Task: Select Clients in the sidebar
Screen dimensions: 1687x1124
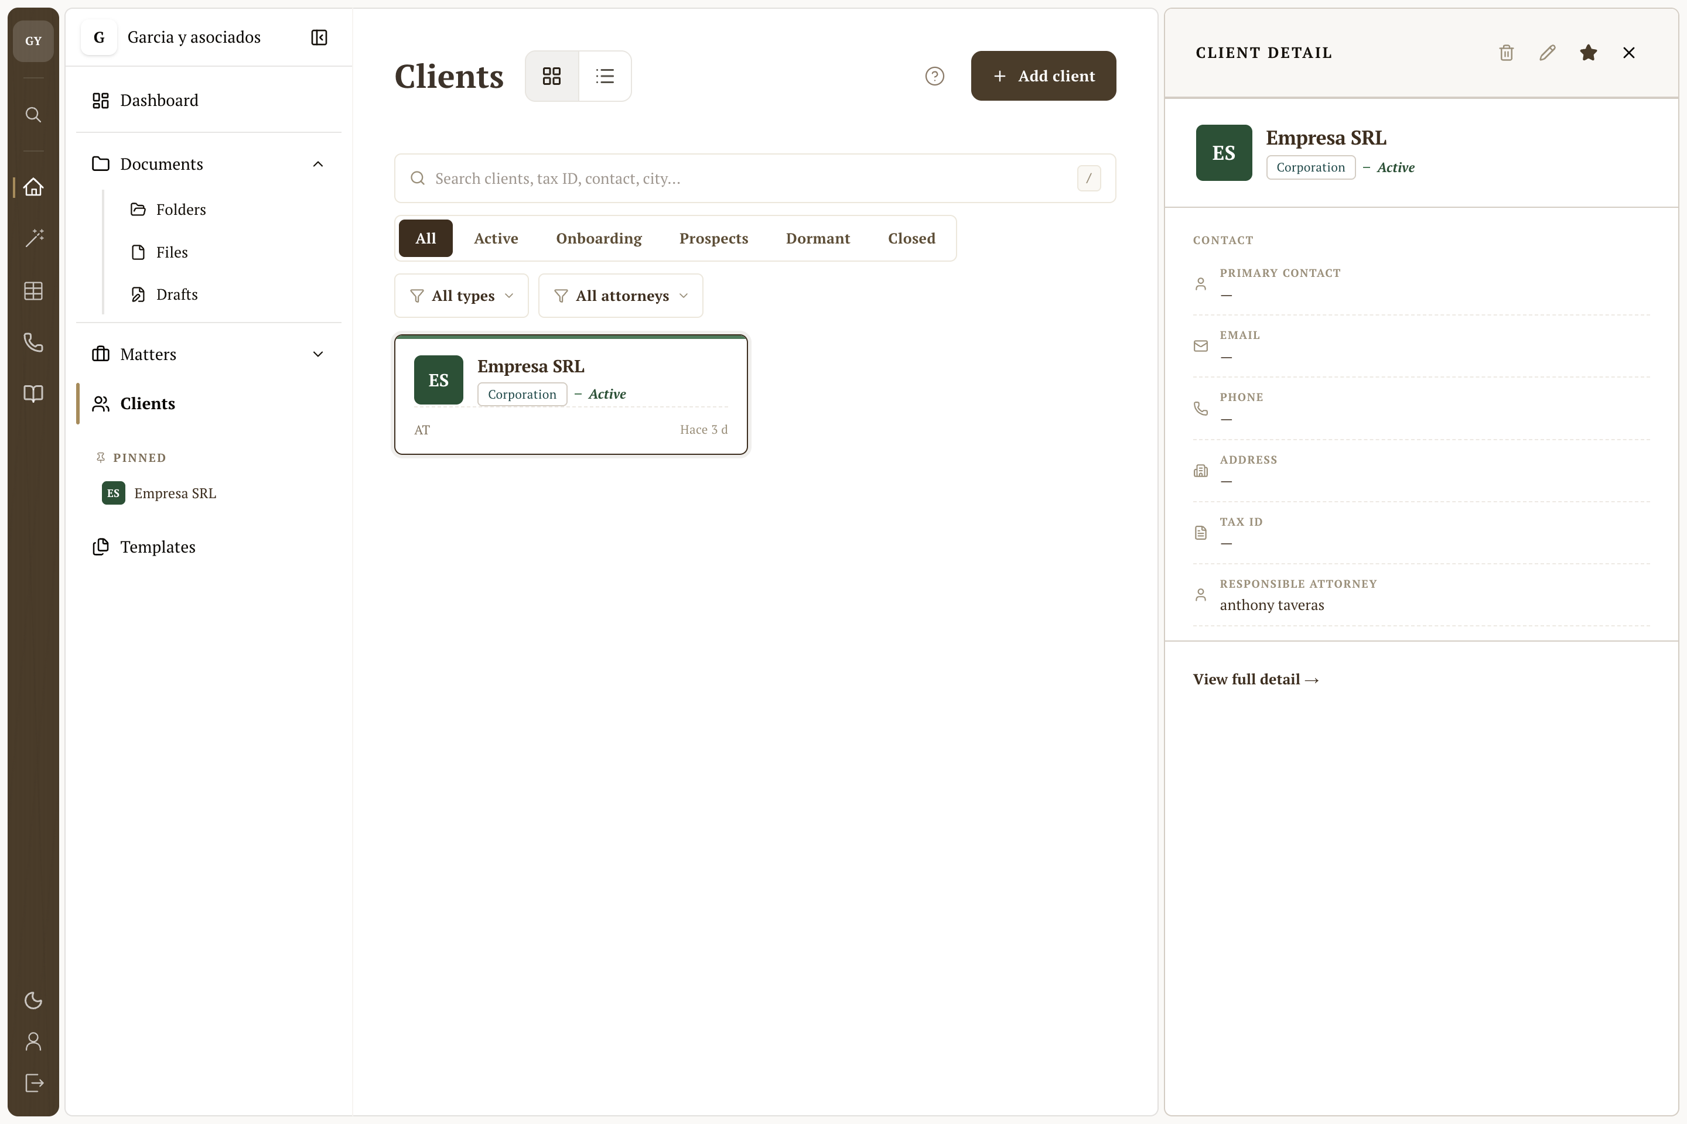Action: point(209,403)
